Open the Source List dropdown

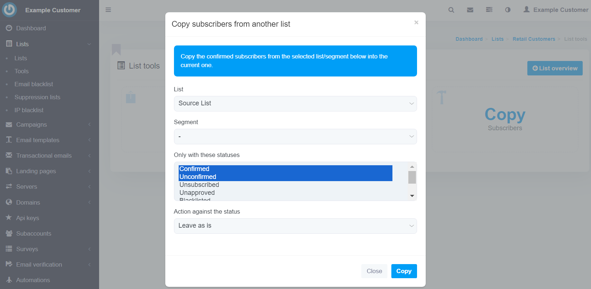[295, 104]
